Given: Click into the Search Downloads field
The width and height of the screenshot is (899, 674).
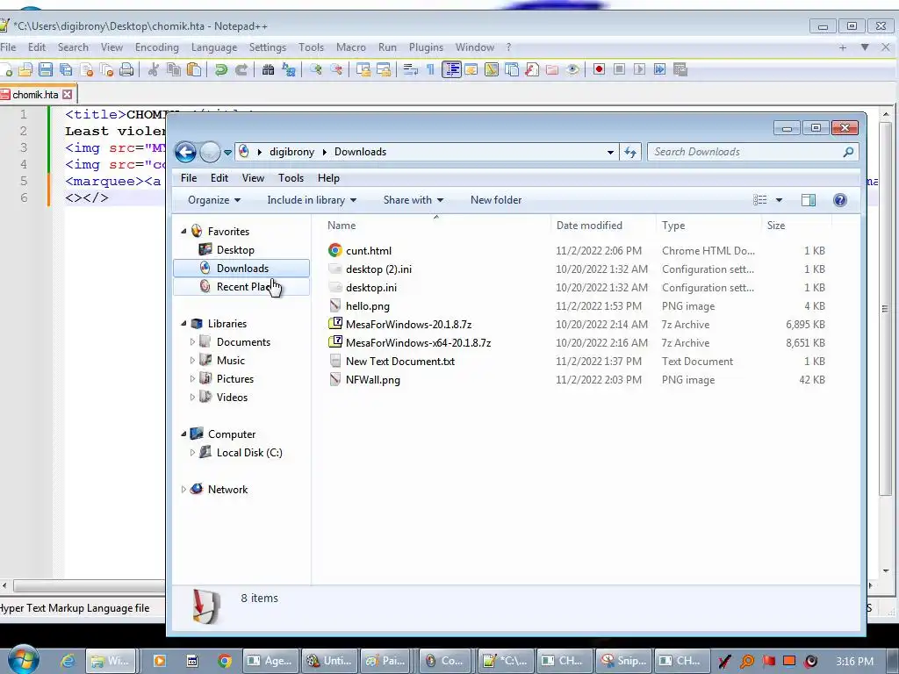Looking at the screenshot, I should click(x=745, y=152).
